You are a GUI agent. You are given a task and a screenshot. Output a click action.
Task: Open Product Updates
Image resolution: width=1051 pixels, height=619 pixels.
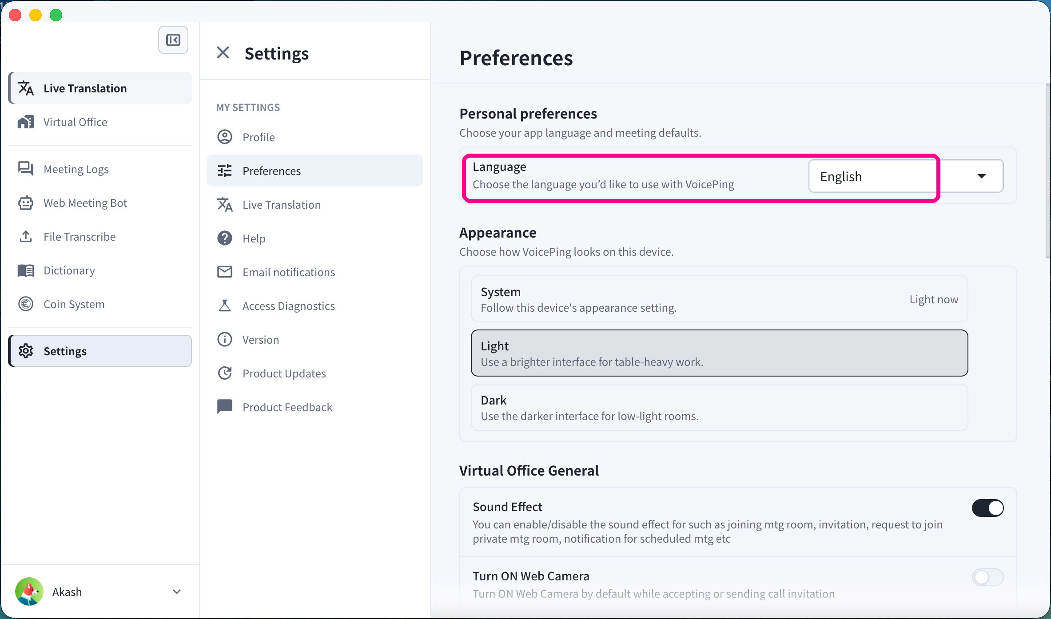point(315,373)
